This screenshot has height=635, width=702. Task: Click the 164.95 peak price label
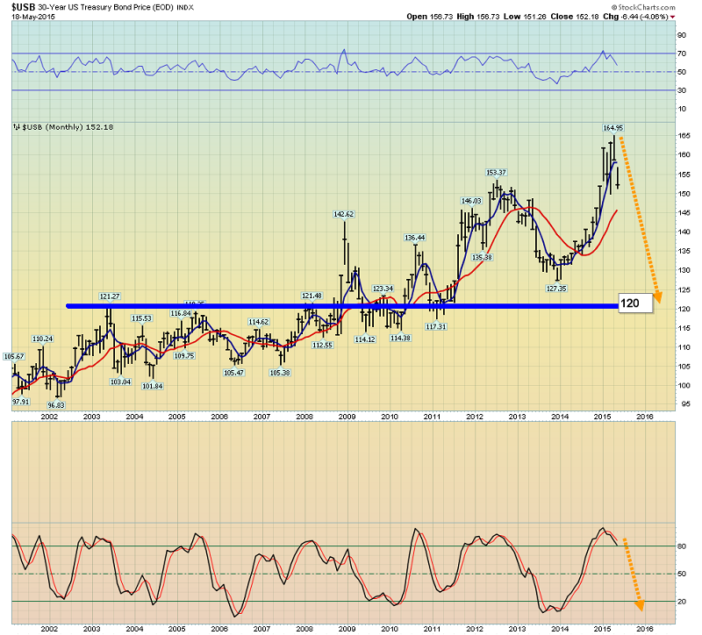pos(612,128)
